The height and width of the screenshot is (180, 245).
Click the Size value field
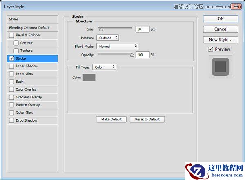(x=143, y=29)
